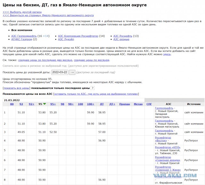Click the 'здесь' link to find a station
205x185 pixels.
point(167,54)
